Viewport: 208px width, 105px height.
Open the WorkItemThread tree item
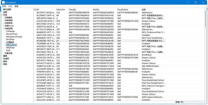(x=14, y=37)
